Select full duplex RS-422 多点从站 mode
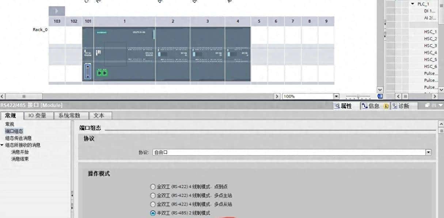The height and width of the screenshot is (218, 444). 153,204
